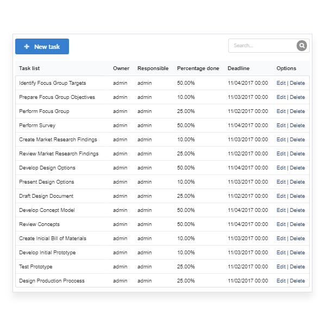
Task: Edit the Draft Design Document task
Action: 281,196
